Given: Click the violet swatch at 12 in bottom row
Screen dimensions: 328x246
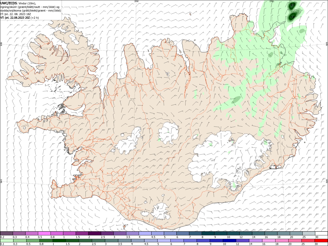Looking at the screenshot, I should [x=242, y=241].
